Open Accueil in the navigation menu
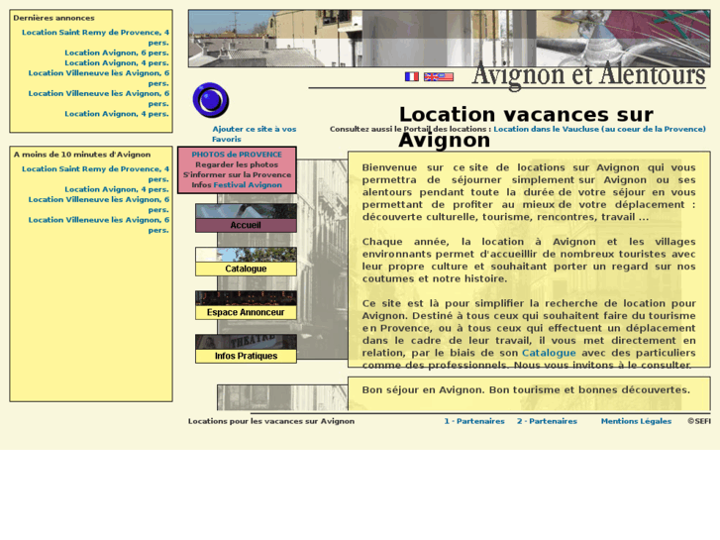This screenshot has width=720, height=540. [x=246, y=218]
